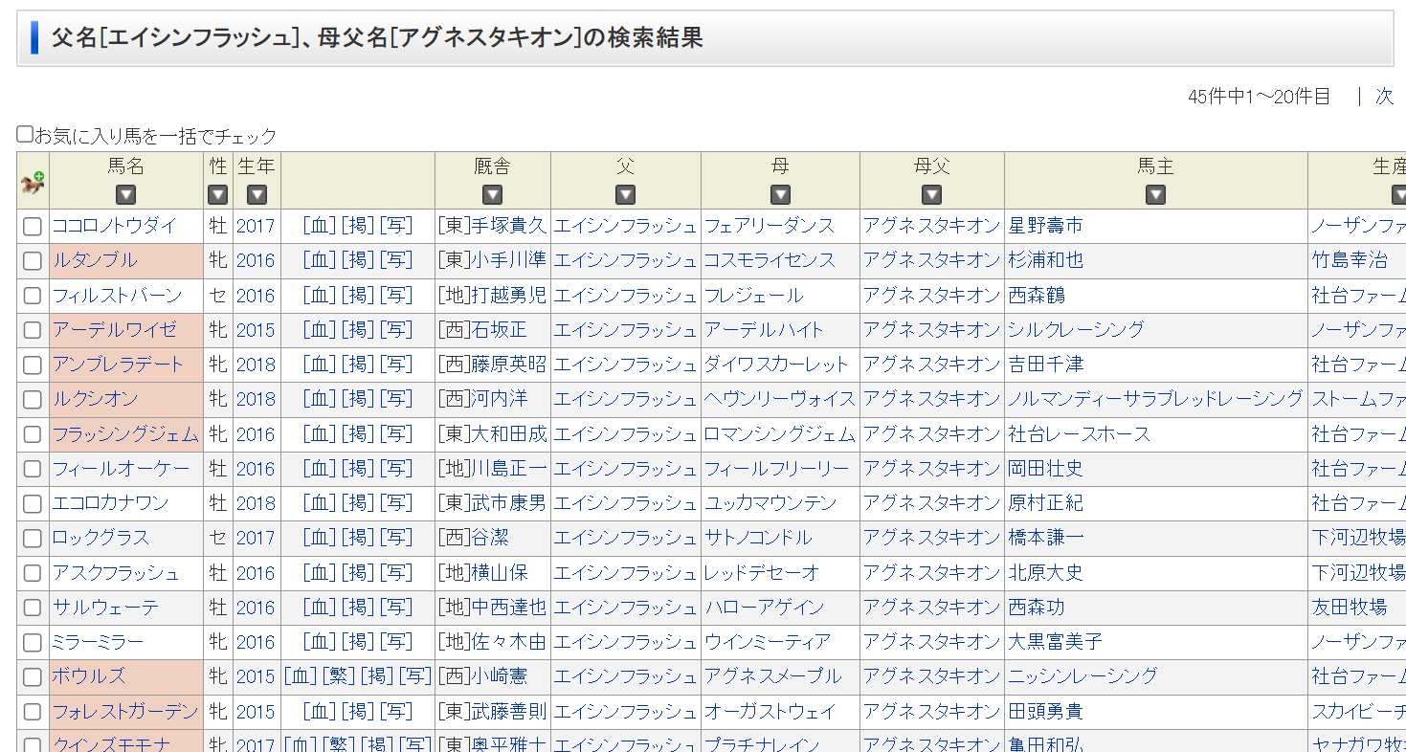This screenshot has width=1406, height=752.
Task: Open trainer link 藤原英昭
Action: pyautogui.click(x=509, y=365)
